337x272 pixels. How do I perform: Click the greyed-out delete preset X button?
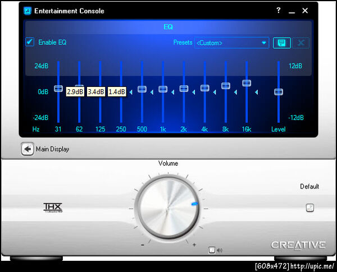pyautogui.click(x=301, y=43)
